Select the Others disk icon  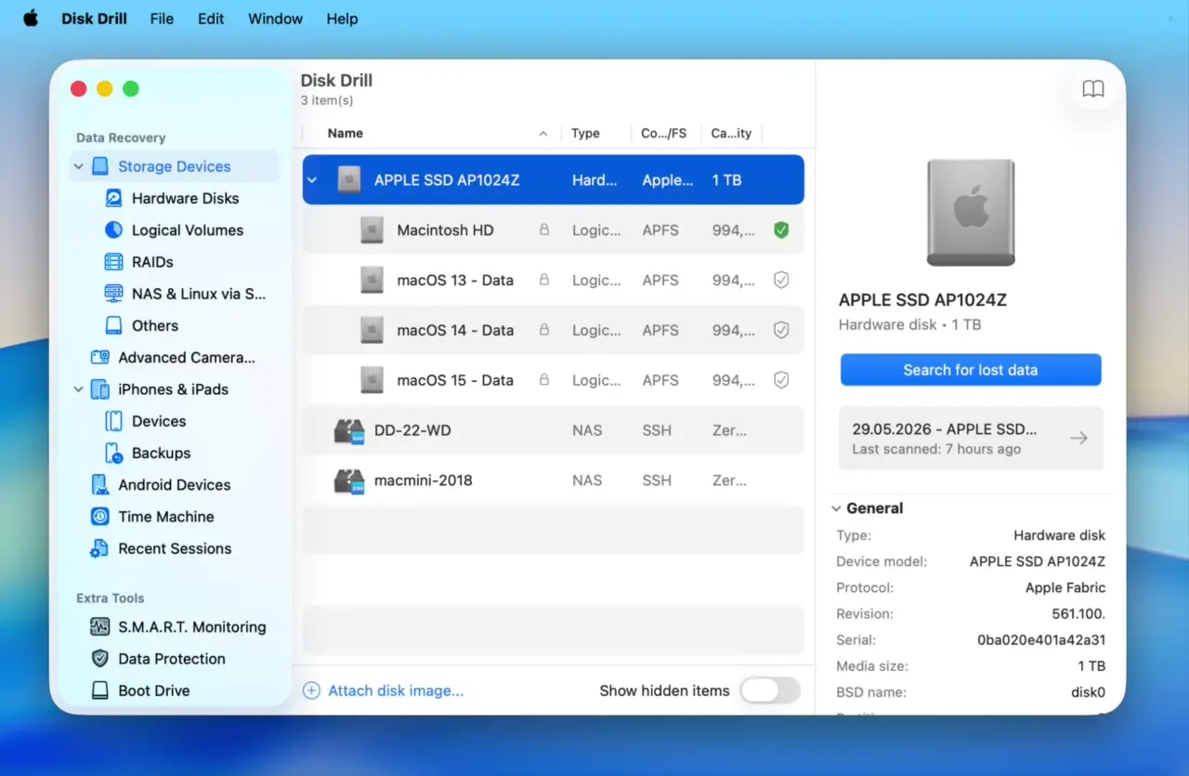tap(113, 325)
